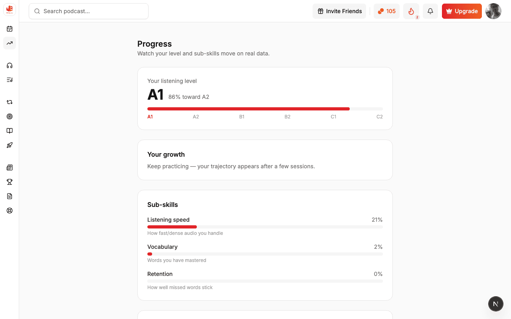Click the red Upgrade button
The image size is (511, 319).
(462, 11)
